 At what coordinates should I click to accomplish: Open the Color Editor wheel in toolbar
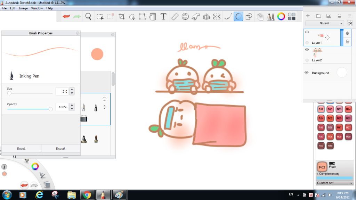pyautogui.click(x=281, y=16)
